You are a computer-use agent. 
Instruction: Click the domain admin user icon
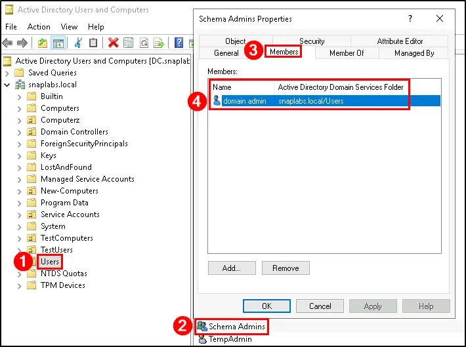click(217, 101)
